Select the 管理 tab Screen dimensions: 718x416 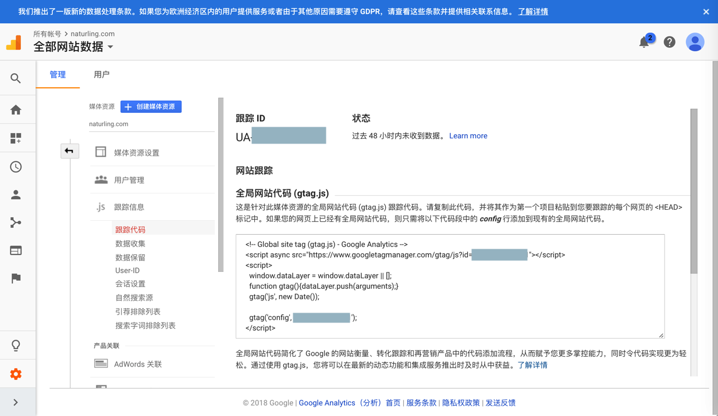tap(58, 74)
